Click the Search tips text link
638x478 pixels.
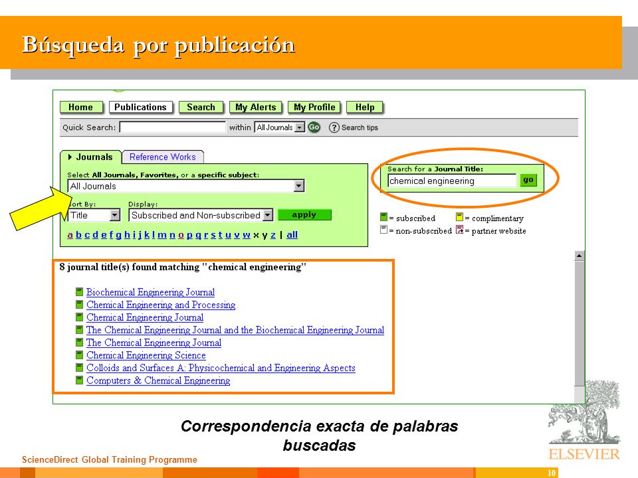tap(360, 127)
